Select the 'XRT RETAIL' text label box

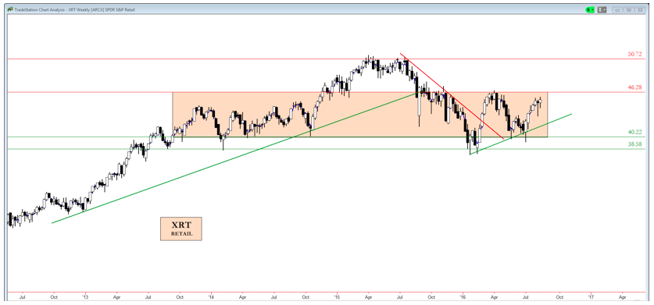tap(181, 229)
